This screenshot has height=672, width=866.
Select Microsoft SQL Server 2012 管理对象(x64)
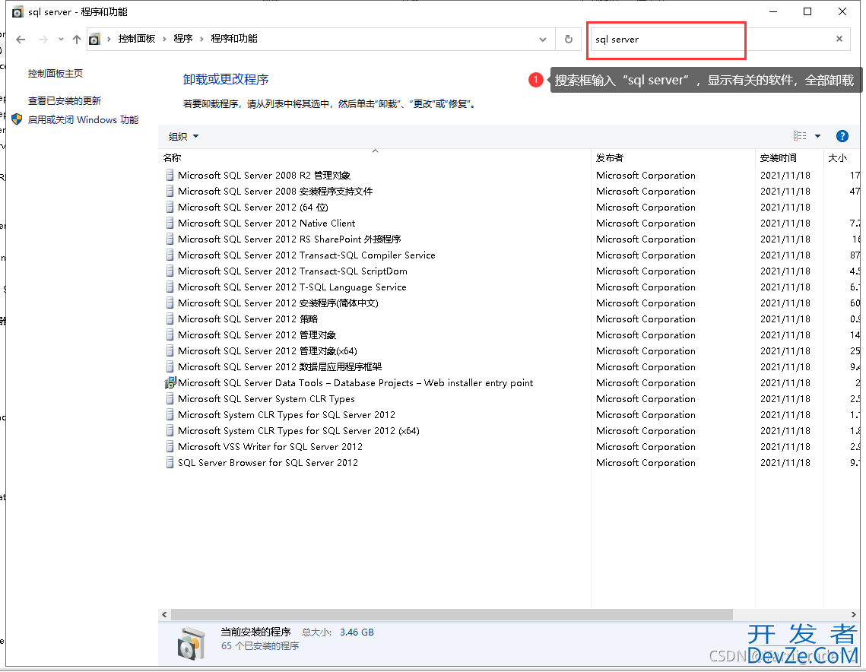pyautogui.click(x=268, y=352)
